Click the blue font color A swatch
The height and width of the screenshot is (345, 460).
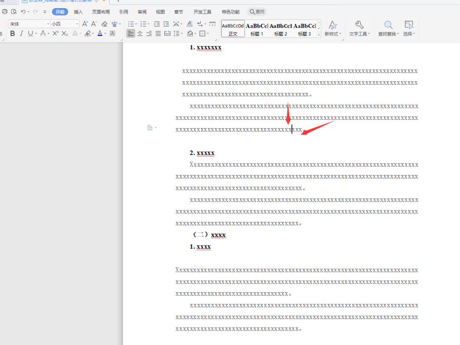click(x=100, y=34)
